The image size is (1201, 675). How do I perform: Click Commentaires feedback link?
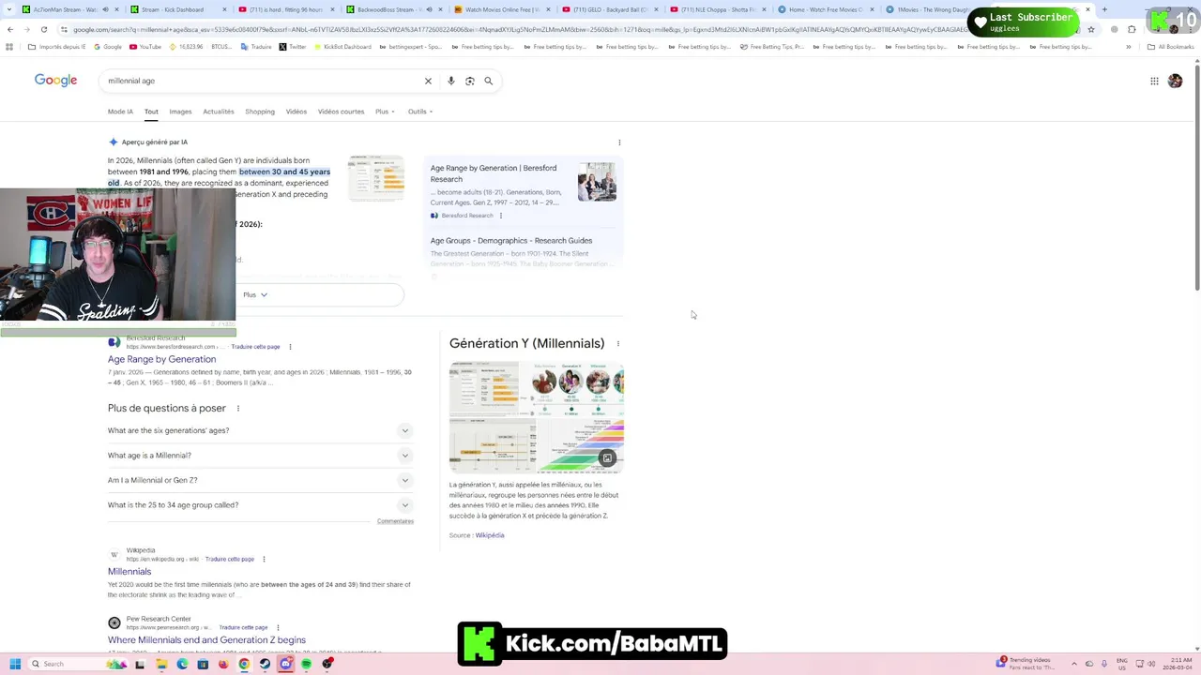pos(395,521)
